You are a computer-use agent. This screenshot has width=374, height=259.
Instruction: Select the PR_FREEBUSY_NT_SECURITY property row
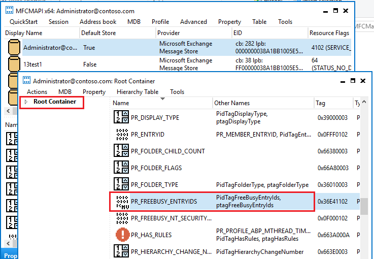tap(235, 218)
